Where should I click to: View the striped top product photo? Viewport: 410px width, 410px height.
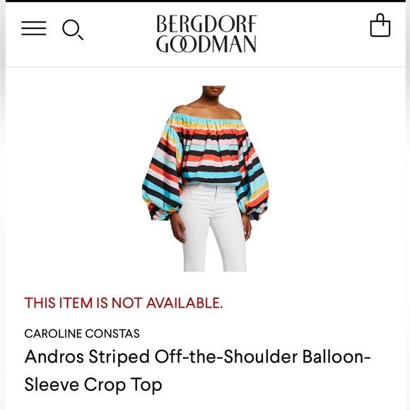coord(205,179)
